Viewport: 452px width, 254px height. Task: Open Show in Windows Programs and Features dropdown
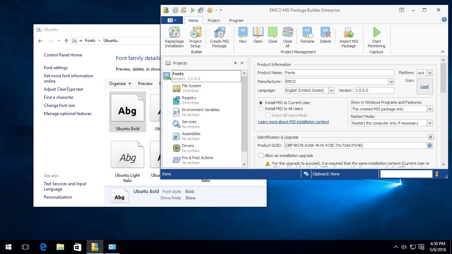point(430,109)
